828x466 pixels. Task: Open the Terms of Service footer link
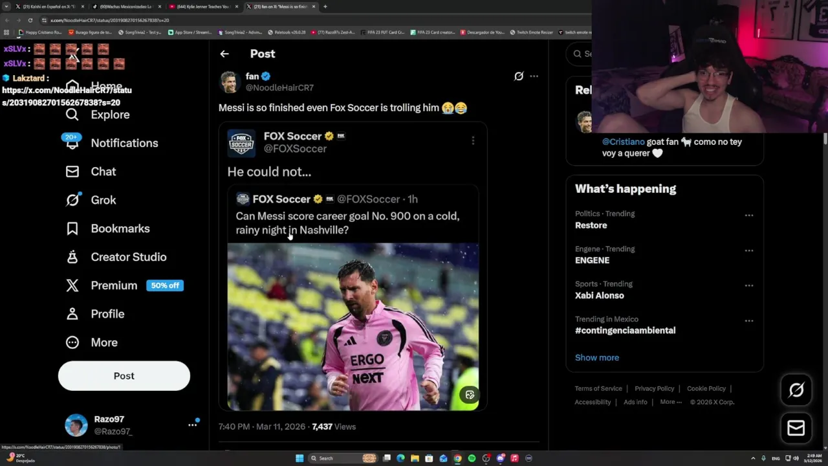[x=598, y=388]
